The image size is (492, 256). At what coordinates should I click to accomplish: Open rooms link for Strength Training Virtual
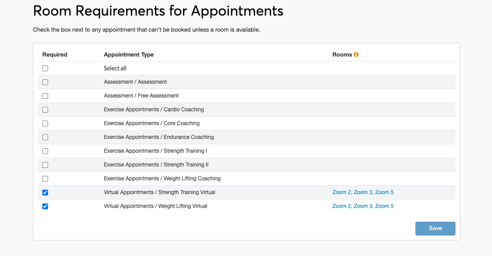pos(363,192)
